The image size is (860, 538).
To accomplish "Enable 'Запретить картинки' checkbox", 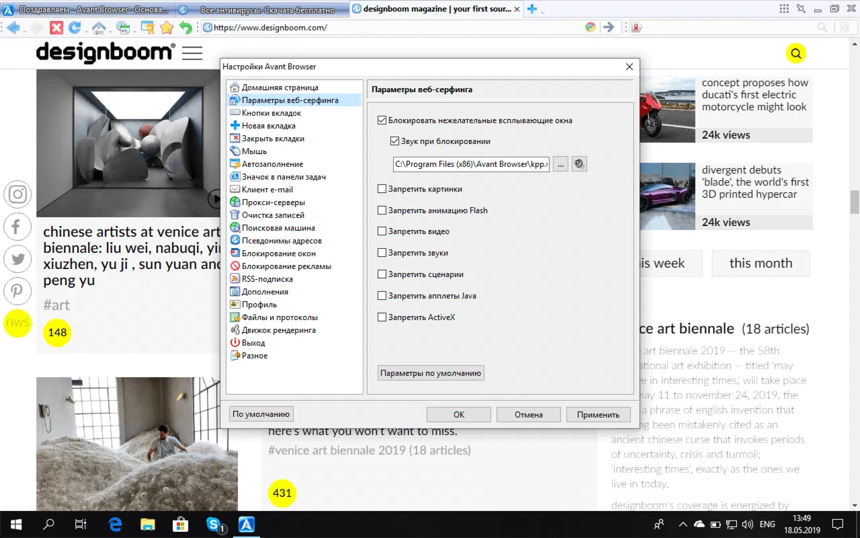I will tap(382, 190).
